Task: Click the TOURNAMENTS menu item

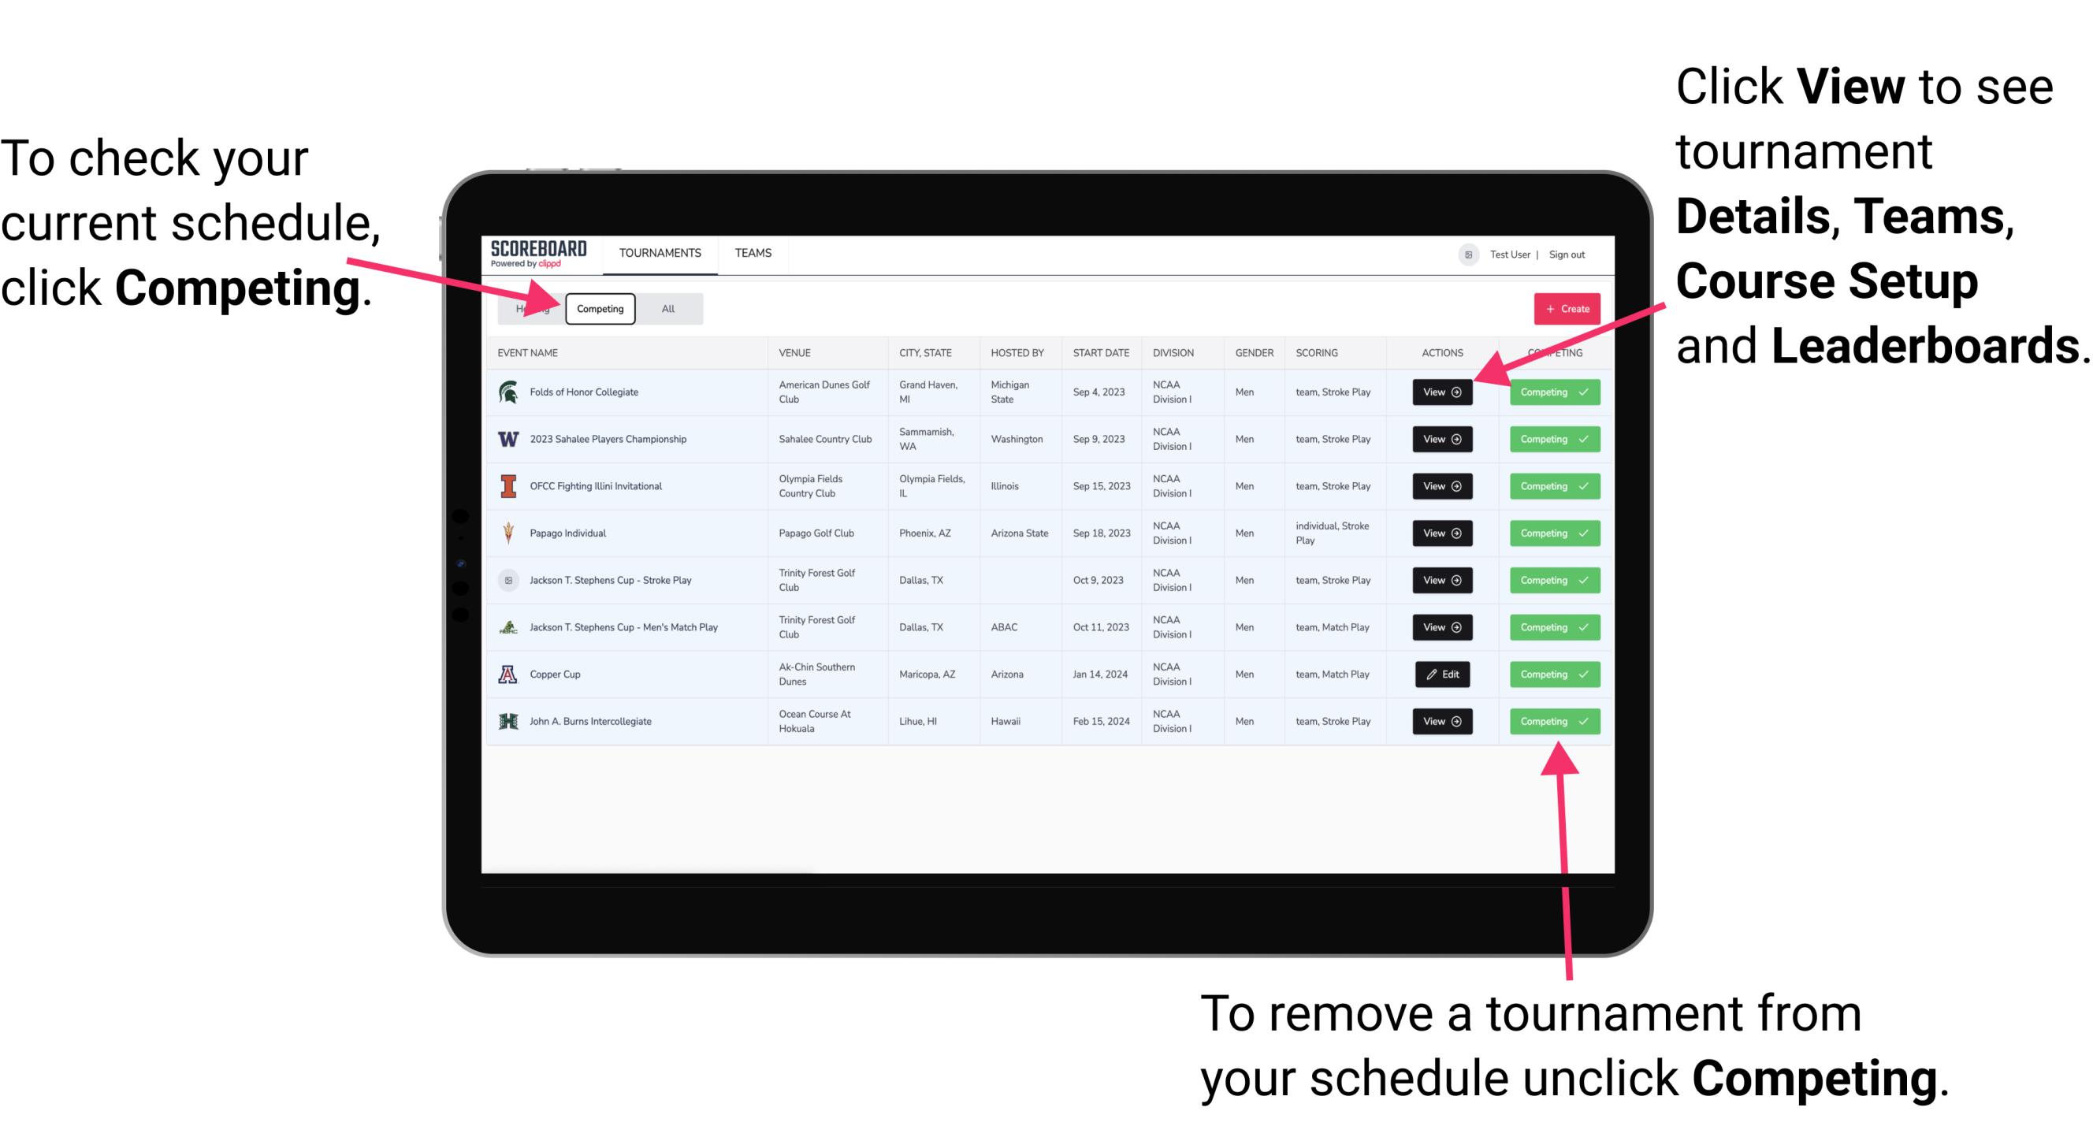Action: click(x=661, y=254)
